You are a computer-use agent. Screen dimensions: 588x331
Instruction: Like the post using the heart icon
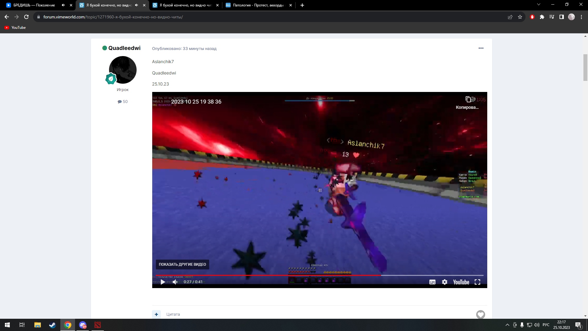pyautogui.click(x=481, y=314)
